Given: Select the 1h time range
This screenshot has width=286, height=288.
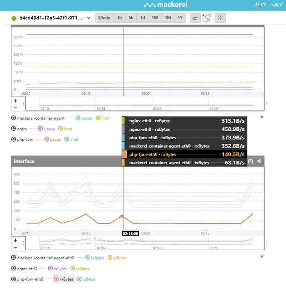Looking at the screenshot, I should 119,18.
